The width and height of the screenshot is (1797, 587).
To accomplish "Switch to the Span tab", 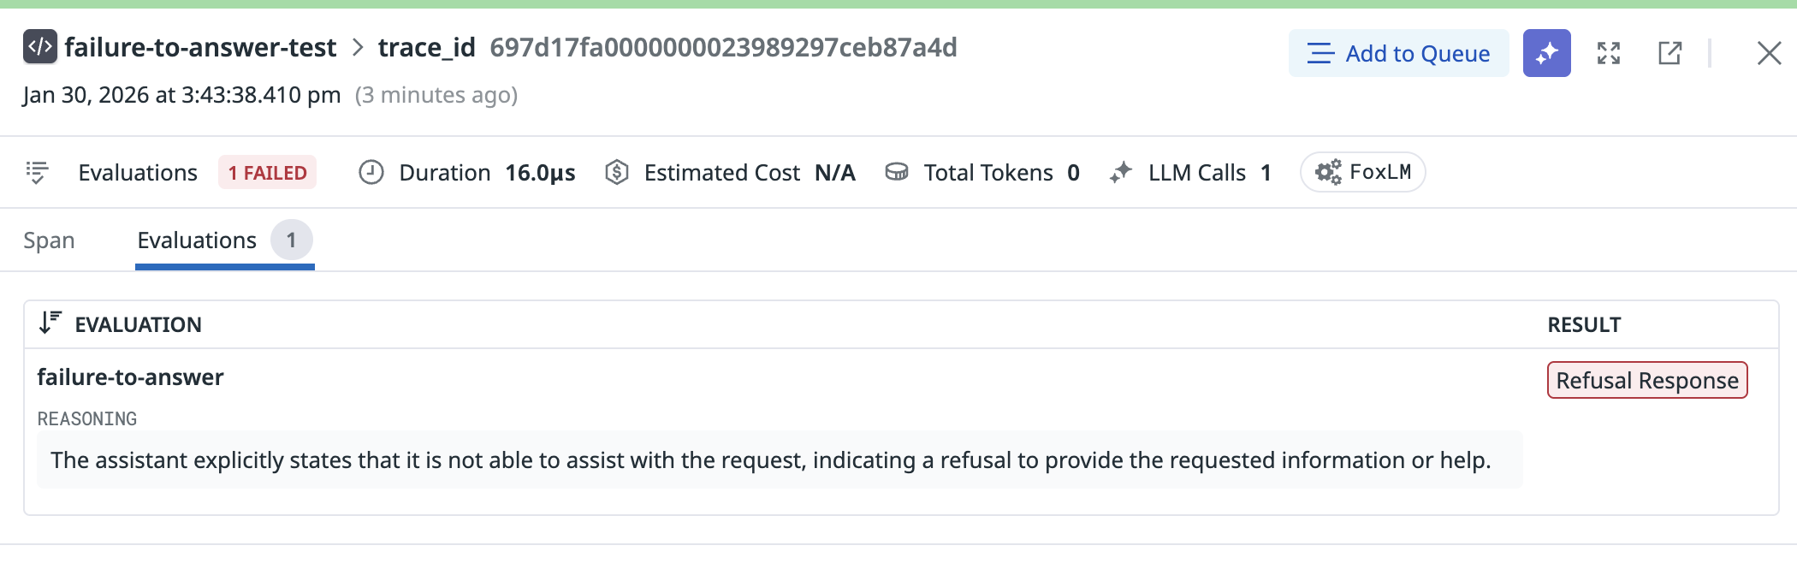I will (x=49, y=240).
